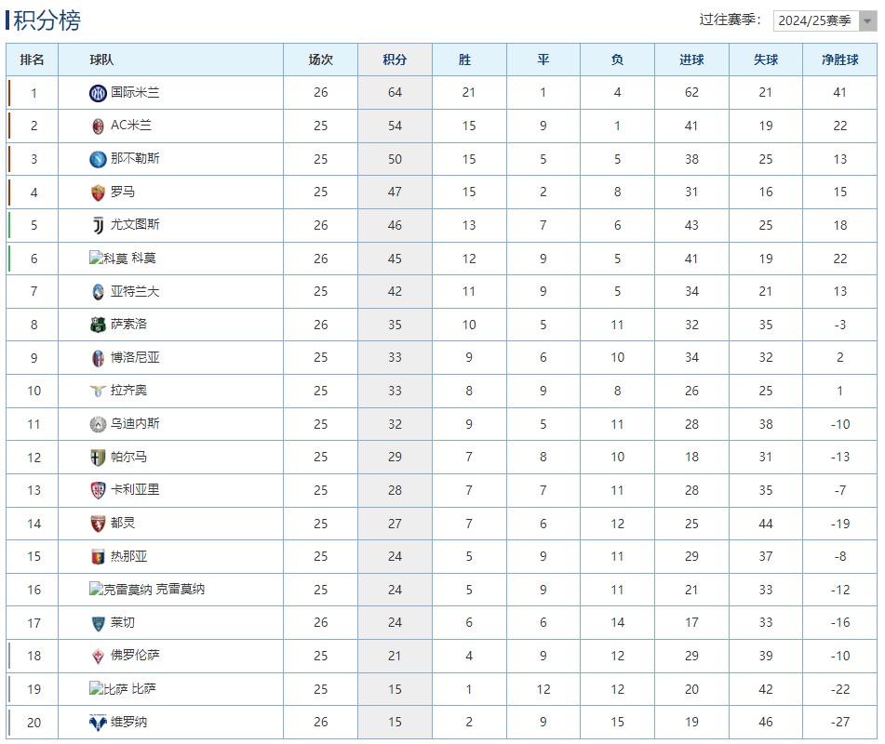Open the 科莫 team name link
The image size is (885, 744).
click(143, 259)
